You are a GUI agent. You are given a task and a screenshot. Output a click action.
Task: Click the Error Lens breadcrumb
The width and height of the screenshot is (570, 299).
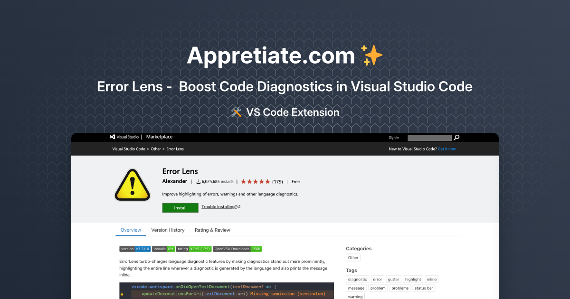click(x=175, y=149)
